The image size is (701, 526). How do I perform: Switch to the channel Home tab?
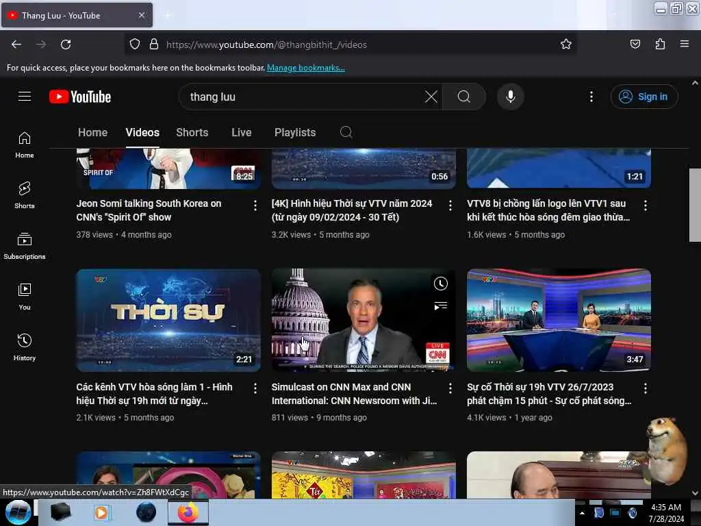coord(92,132)
